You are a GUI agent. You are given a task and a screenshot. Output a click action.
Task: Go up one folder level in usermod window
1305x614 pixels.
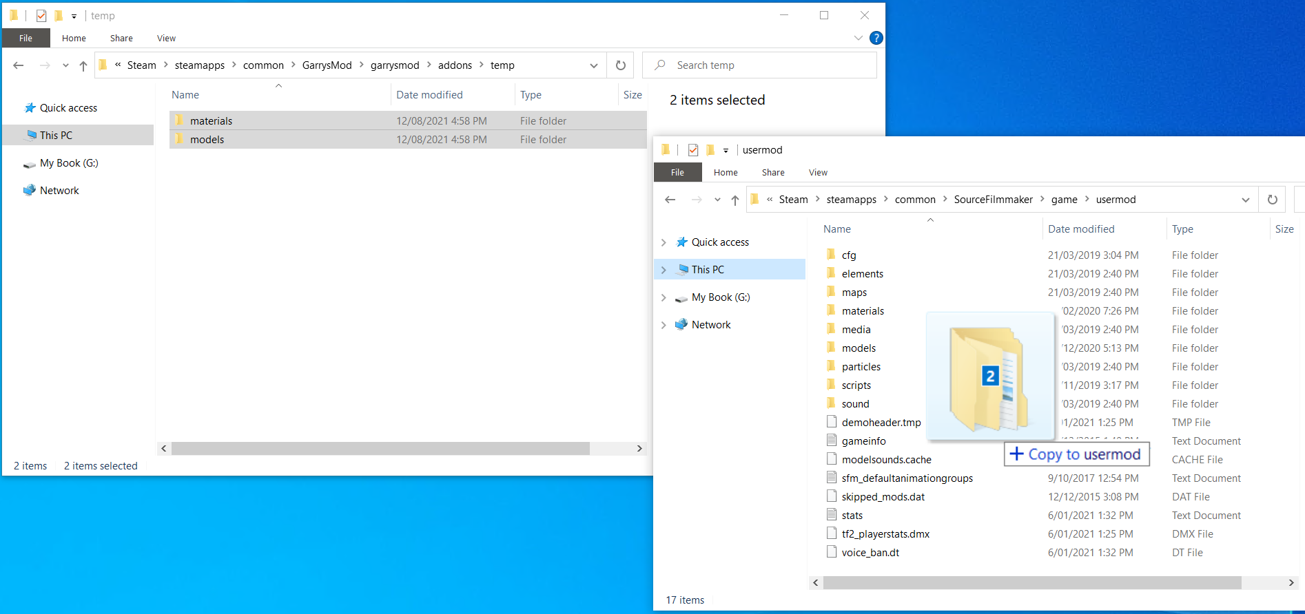pos(735,200)
